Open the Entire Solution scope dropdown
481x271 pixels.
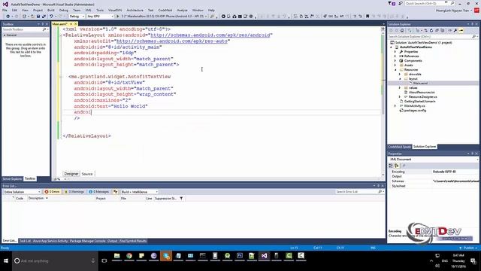pos(22,192)
